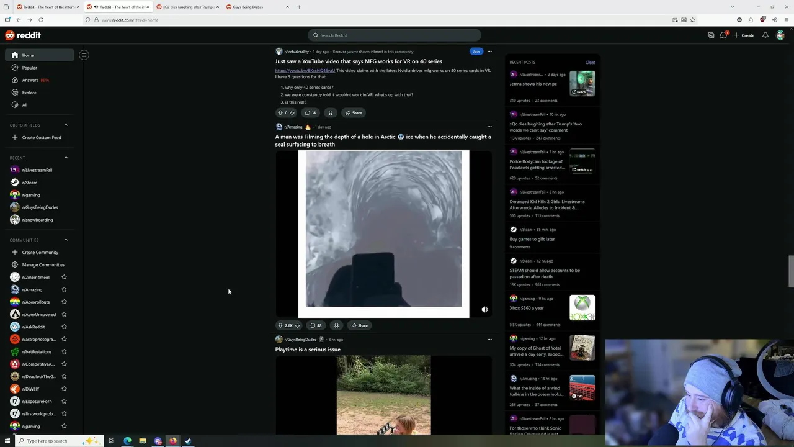794x447 pixels.
Task: Favorite r/2meirl4meirl with star
Action: tap(64, 277)
